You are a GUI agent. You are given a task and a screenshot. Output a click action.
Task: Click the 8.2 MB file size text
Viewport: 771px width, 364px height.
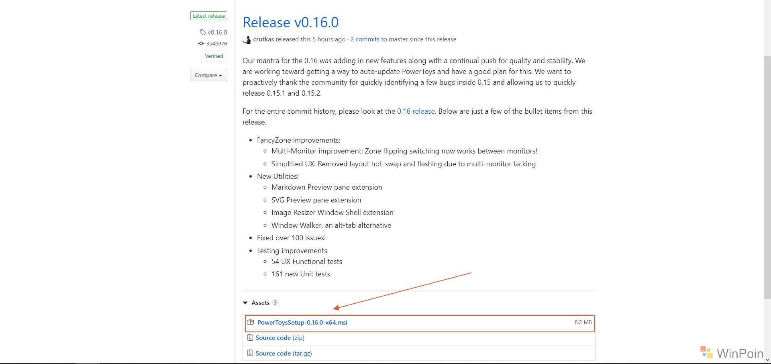point(583,322)
